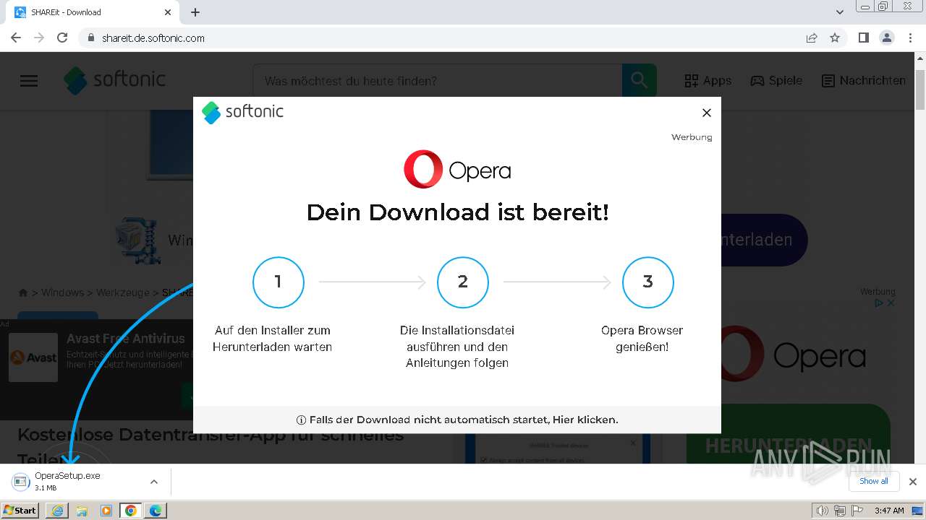Go back with the browser back arrow
926x520 pixels.
coord(16,38)
